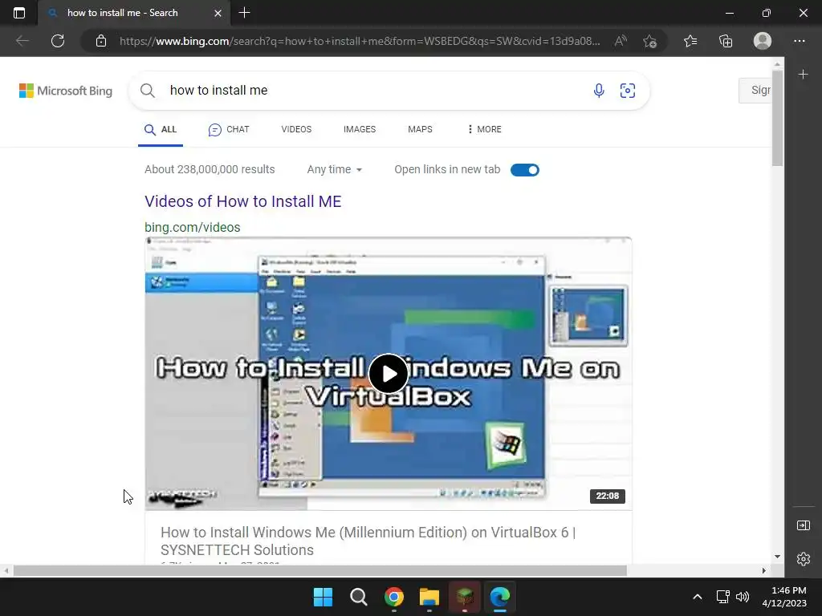This screenshot has width=822, height=616.
Task: Open sidebar settings gear
Action: pyautogui.click(x=803, y=559)
